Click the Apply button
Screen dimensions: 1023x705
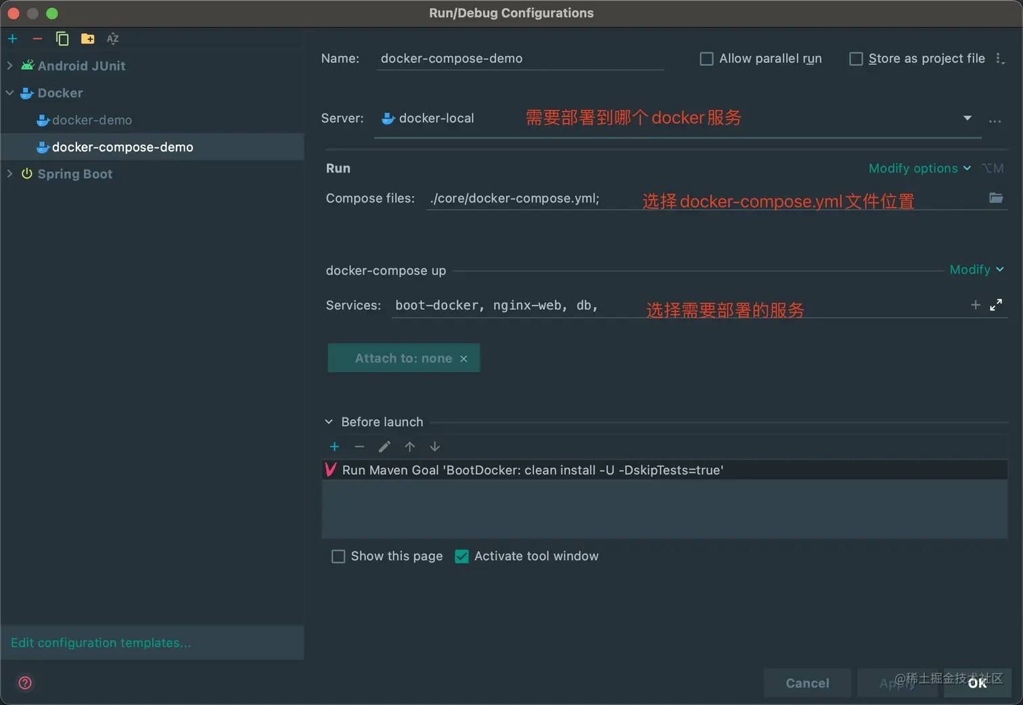[x=898, y=683]
